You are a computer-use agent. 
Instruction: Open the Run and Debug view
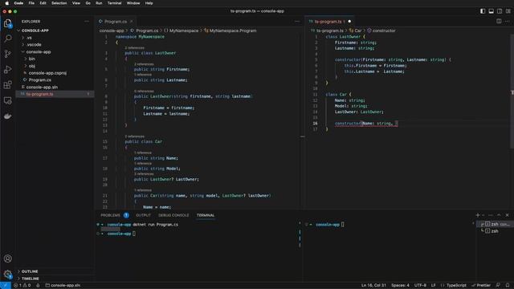(7, 70)
